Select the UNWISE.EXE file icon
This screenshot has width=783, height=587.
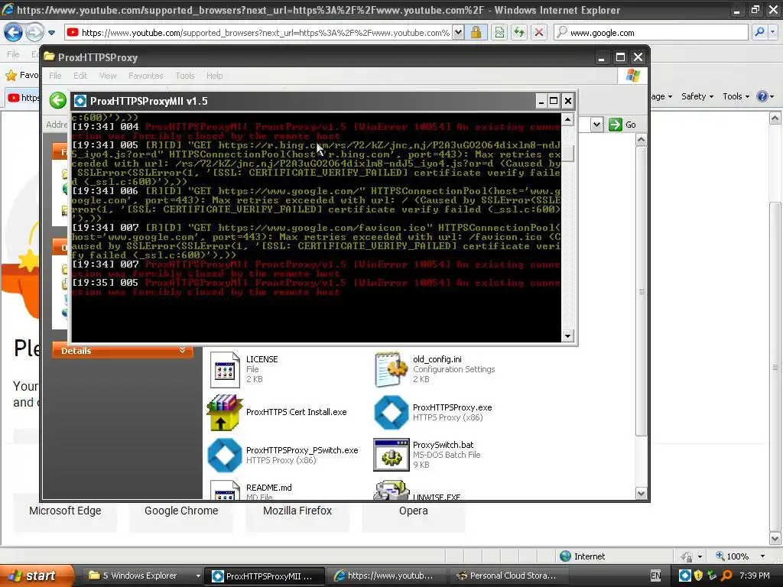(391, 490)
